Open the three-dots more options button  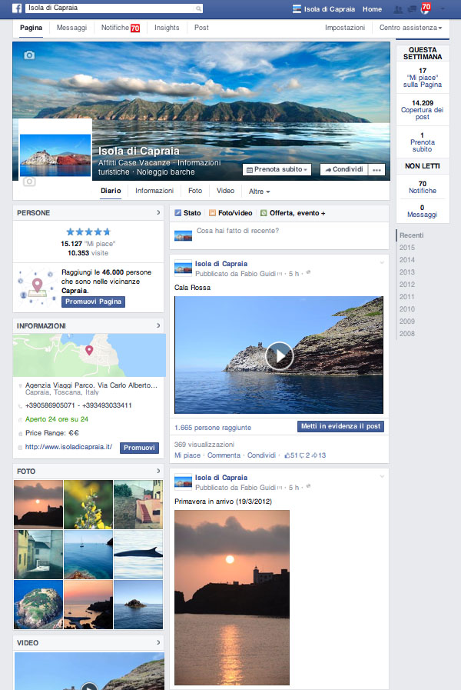(376, 170)
